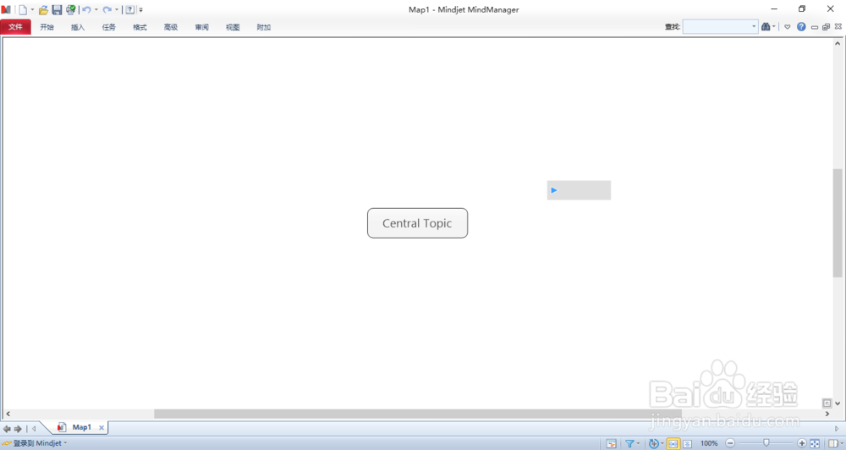Image resolution: width=846 pixels, height=450 pixels.
Task: Switch to the 高级 ribbon tab
Action: [171, 27]
